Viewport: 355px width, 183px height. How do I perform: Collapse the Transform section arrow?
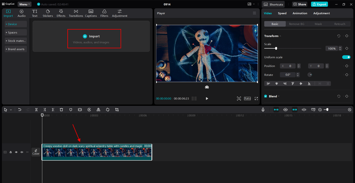(x=280, y=36)
